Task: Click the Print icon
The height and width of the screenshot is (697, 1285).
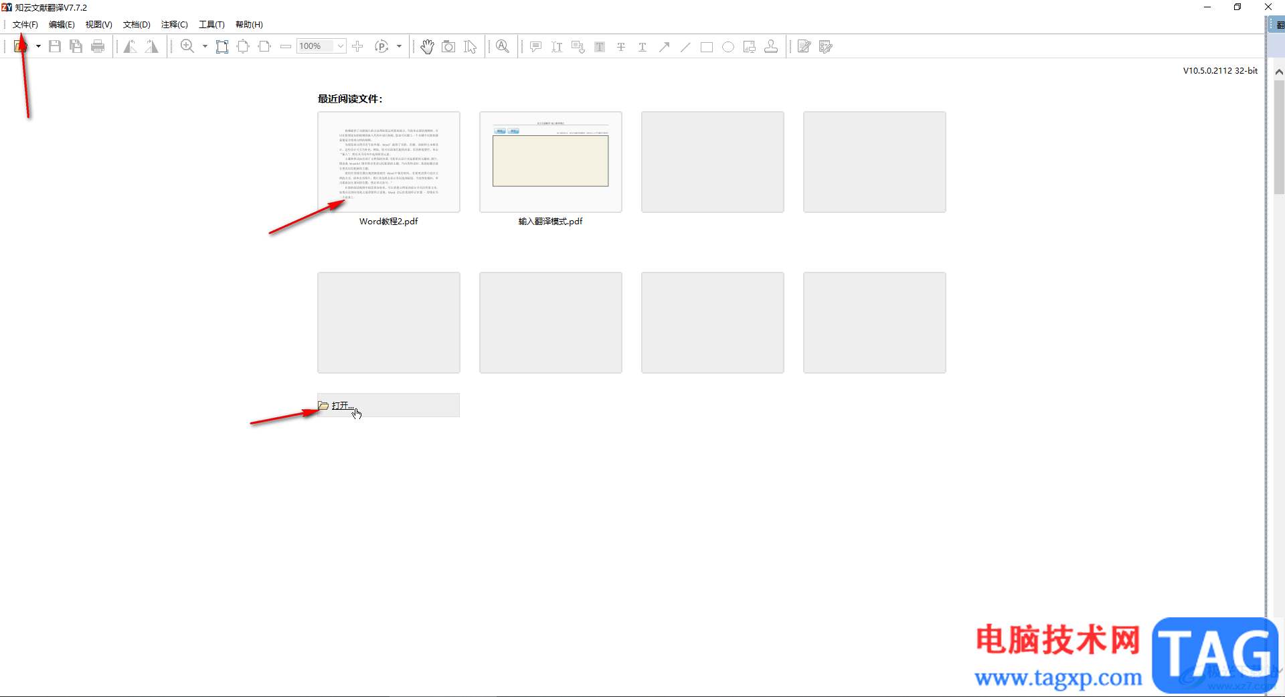Action: pyautogui.click(x=98, y=46)
